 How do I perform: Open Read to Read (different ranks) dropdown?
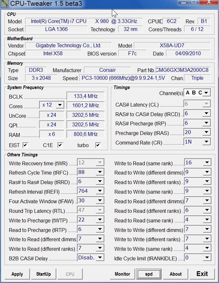pyautogui.click(x=198, y=210)
